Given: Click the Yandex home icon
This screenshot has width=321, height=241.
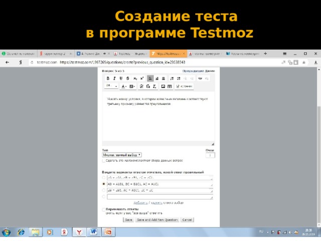Looking at the screenshot, I should 21,62.
